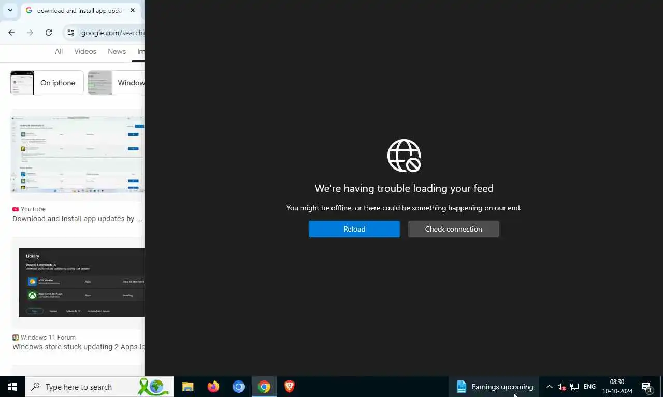Open the network status tray icon
The height and width of the screenshot is (397, 663).
pos(574,387)
